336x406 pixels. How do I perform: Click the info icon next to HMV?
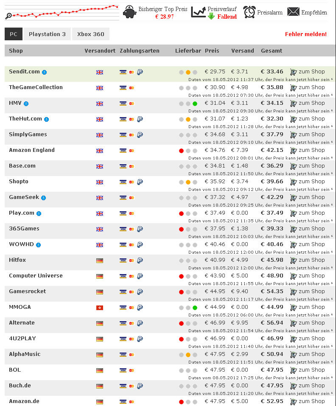(x=26, y=104)
